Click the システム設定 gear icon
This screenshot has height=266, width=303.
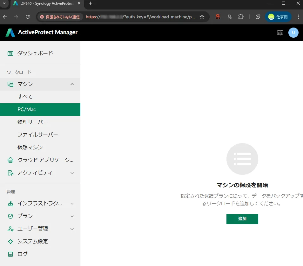[x=10, y=242]
